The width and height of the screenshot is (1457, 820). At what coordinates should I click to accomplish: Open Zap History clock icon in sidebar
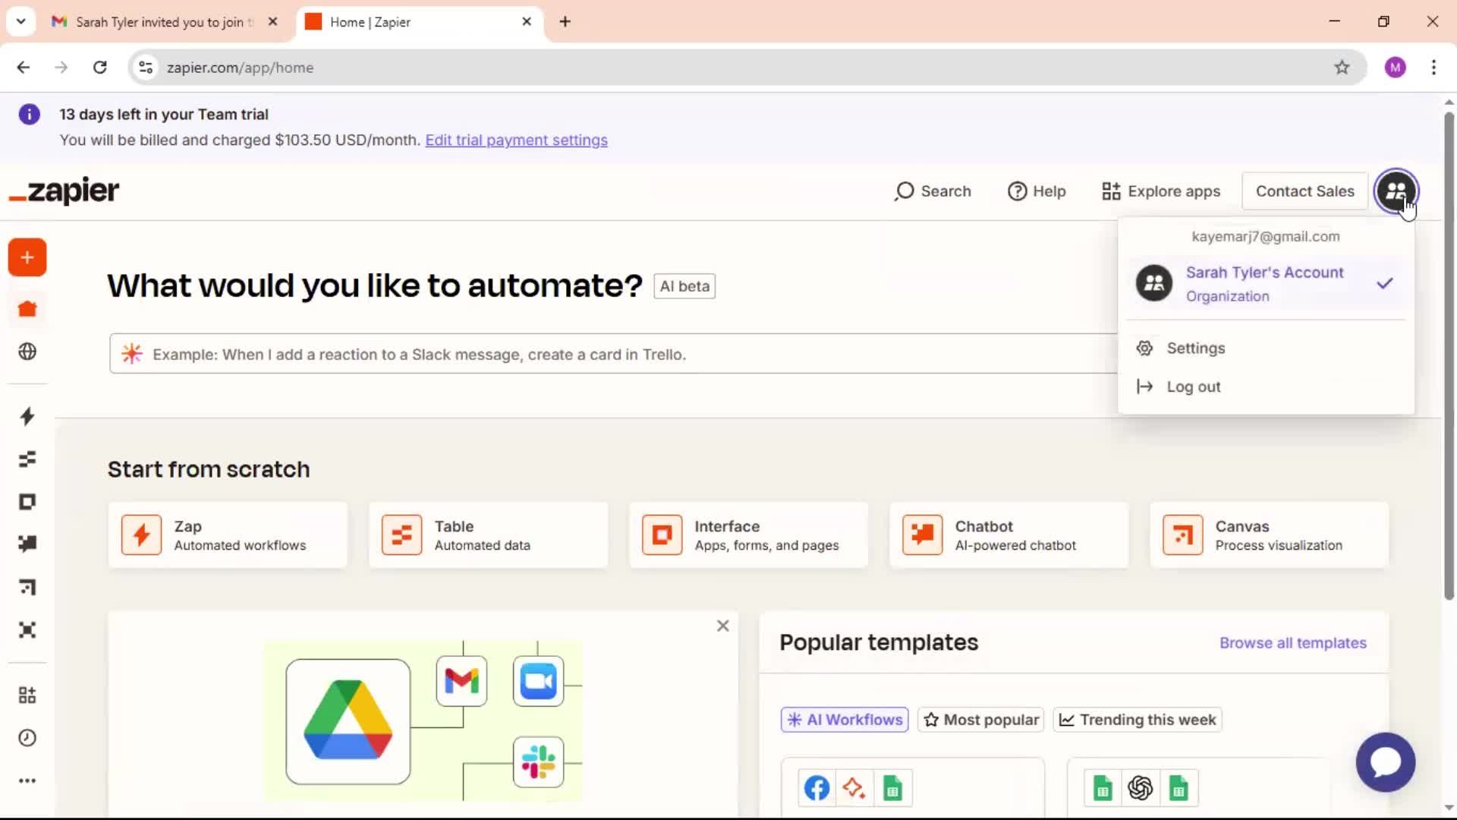27,737
